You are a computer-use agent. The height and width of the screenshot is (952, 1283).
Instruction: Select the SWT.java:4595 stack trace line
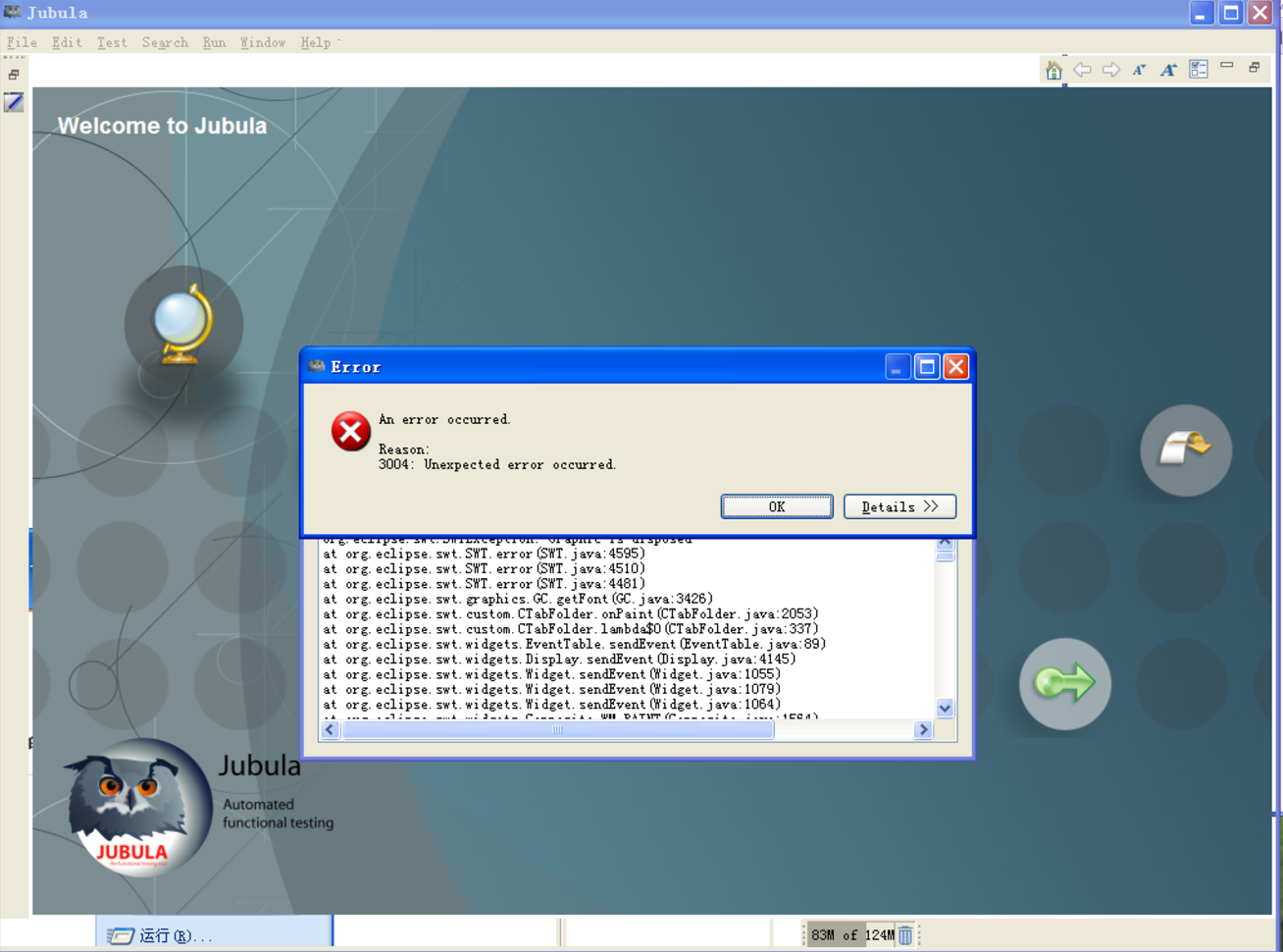click(x=485, y=554)
